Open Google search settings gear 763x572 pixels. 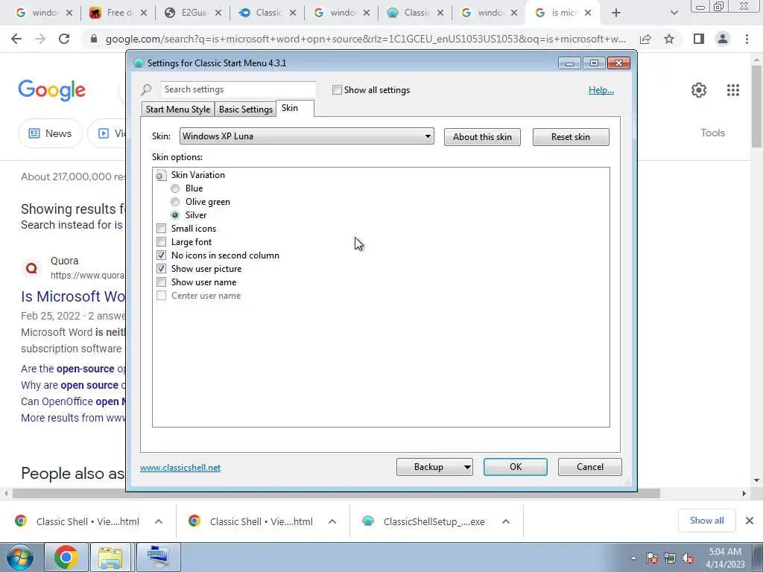[699, 90]
